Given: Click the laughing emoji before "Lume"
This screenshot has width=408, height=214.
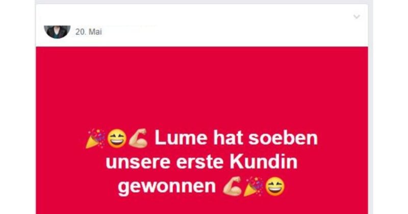Looking at the screenshot, I should coord(117,138).
